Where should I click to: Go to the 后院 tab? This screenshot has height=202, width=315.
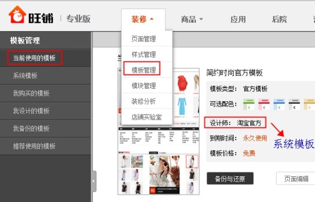(279, 19)
